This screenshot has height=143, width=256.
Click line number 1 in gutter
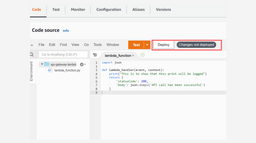coord(96,63)
